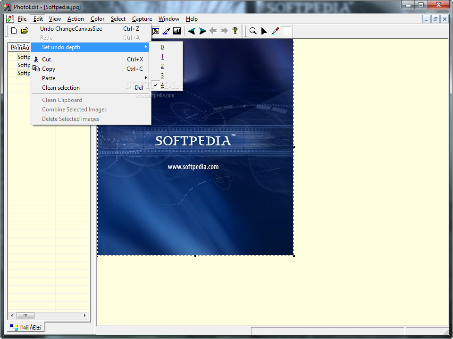453x339 pixels.
Task: Click the left panel scroll-left arrow
Action: click(12, 315)
